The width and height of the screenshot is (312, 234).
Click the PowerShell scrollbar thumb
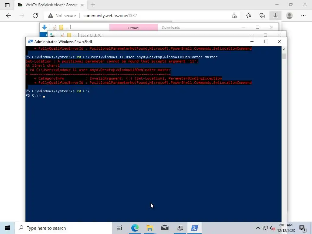pyautogui.click(x=284, y=56)
